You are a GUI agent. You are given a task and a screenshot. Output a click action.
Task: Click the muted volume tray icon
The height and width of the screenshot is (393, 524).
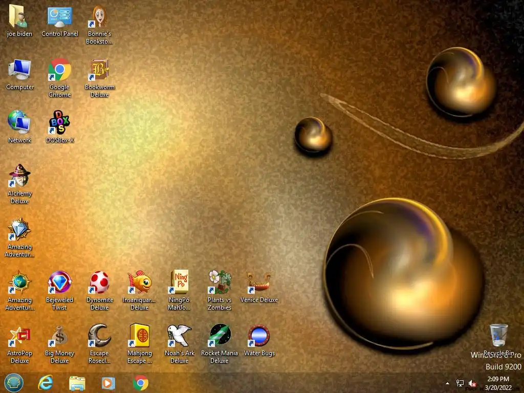click(x=472, y=383)
